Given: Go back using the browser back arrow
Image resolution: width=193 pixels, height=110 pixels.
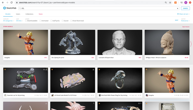Looking at the screenshot, I should click(3, 2).
